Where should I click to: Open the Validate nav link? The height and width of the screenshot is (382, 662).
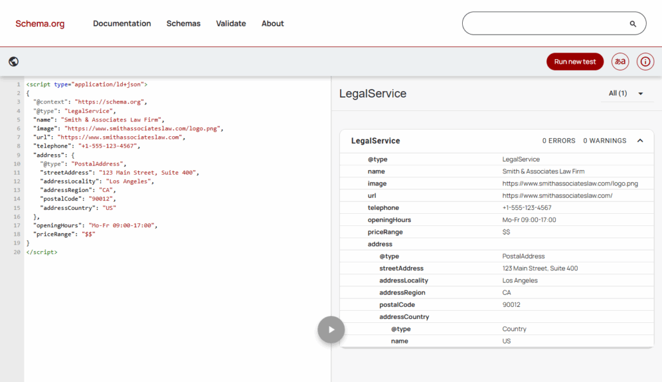coord(231,24)
